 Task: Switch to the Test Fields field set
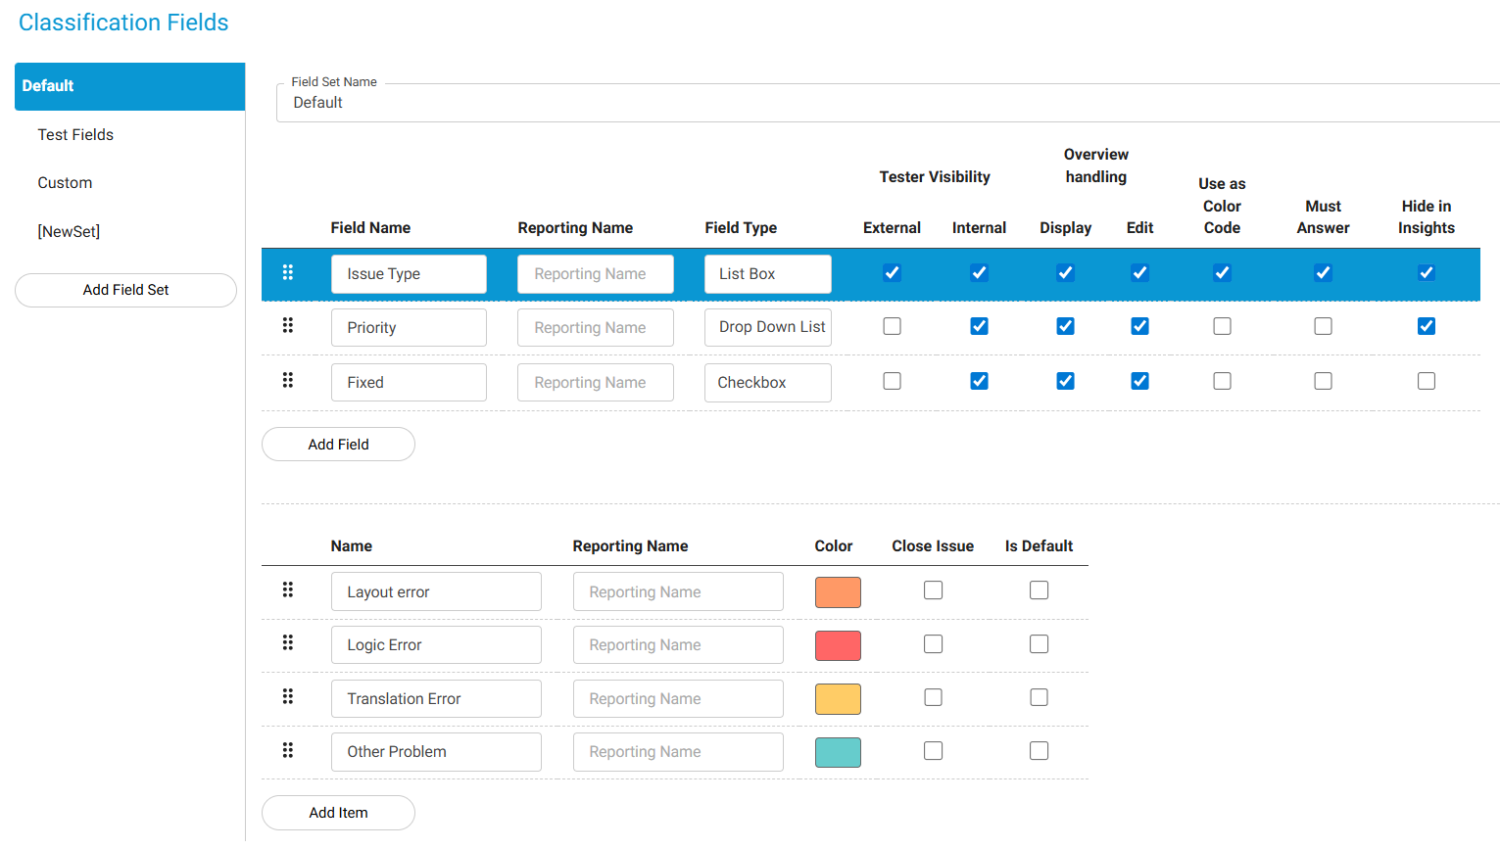75,135
